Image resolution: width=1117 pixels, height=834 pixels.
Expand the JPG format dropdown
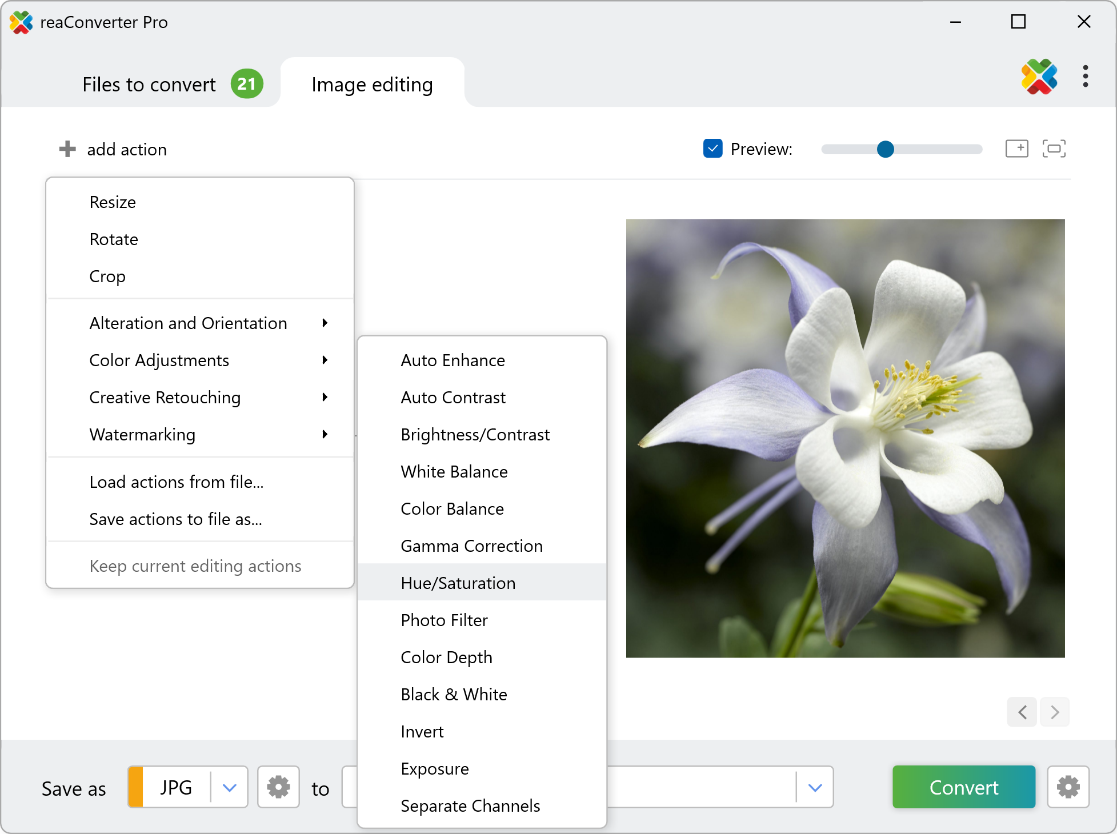[229, 788]
